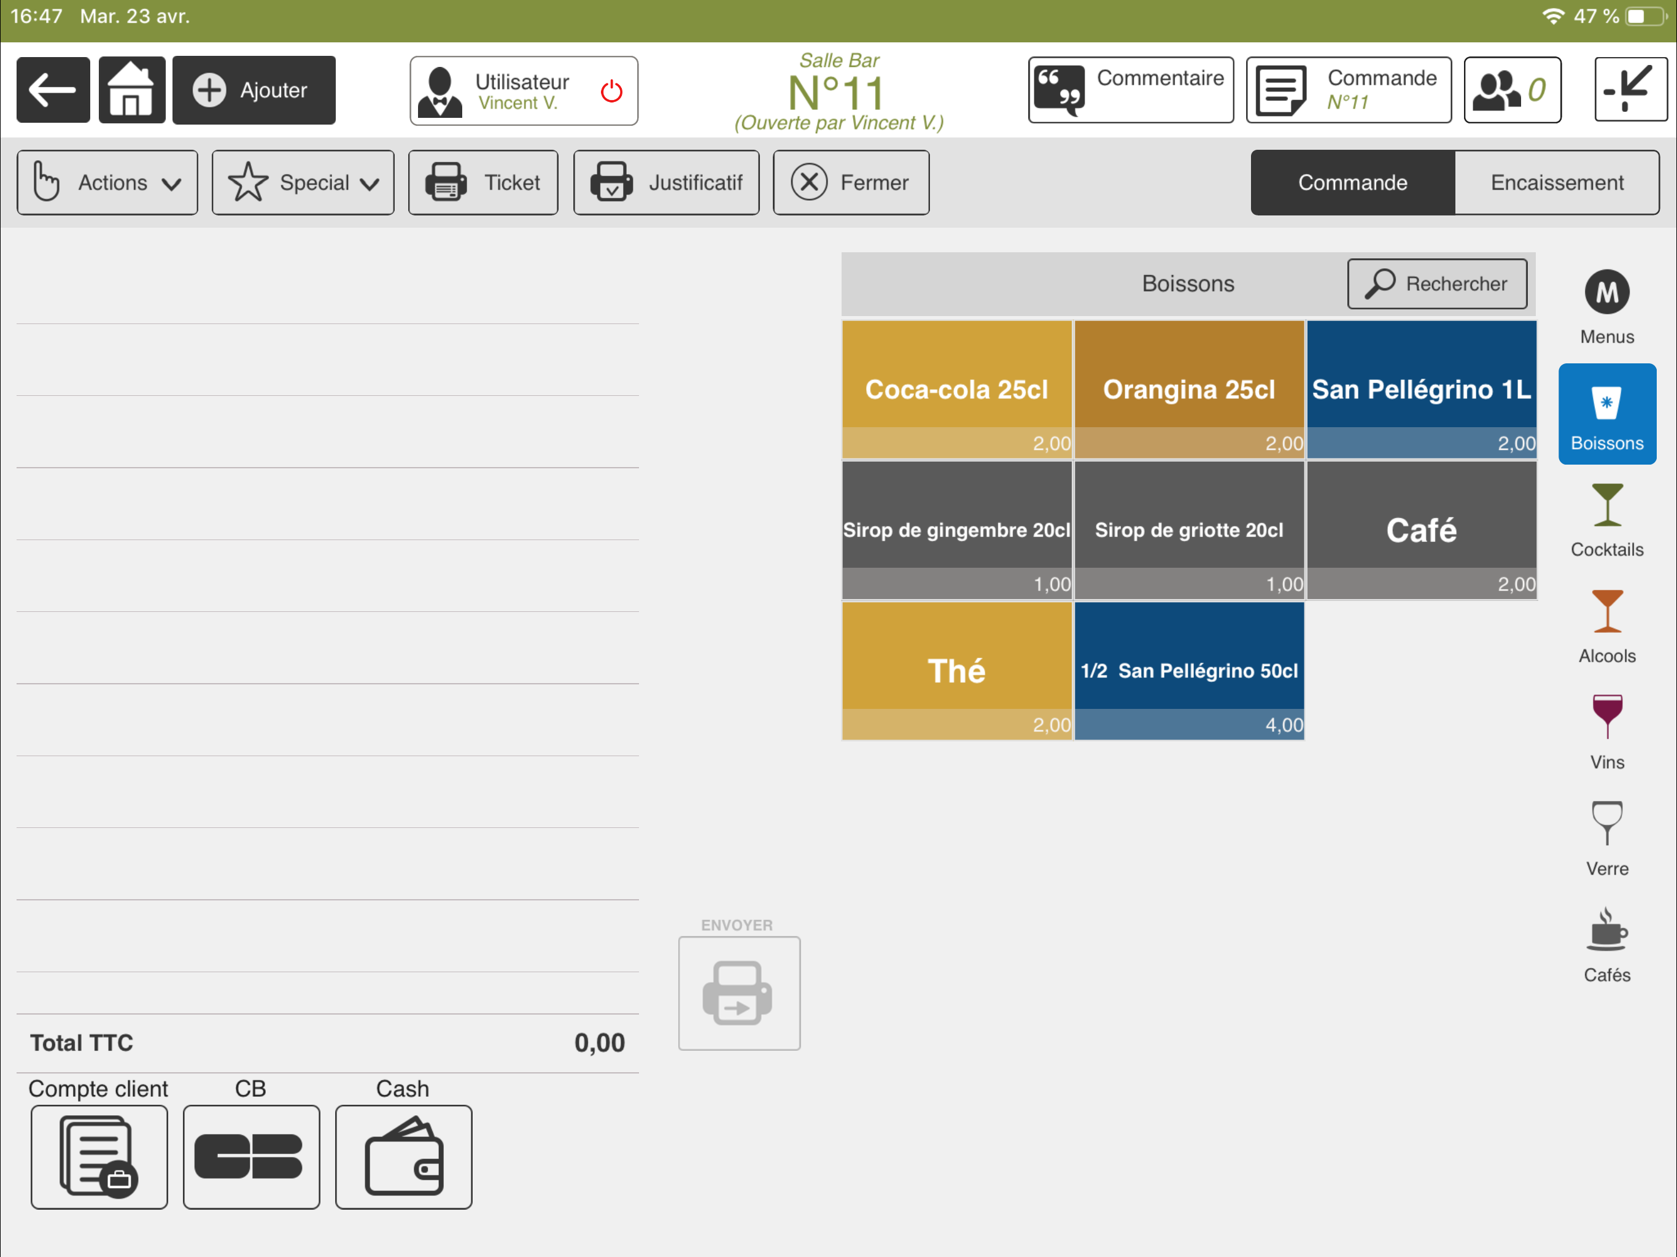Tap the red user logout power icon
1677x1257 pixels.
coord(611,91)
